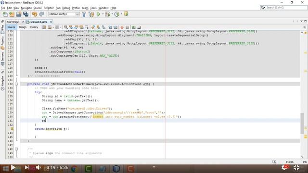Click the Shift Line Right icon

coord(115,27)
